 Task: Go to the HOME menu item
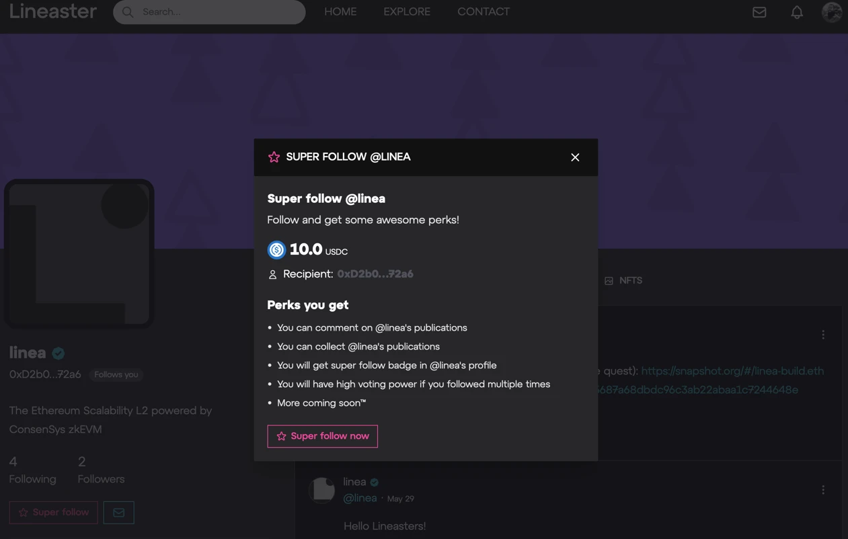(340, 12)
